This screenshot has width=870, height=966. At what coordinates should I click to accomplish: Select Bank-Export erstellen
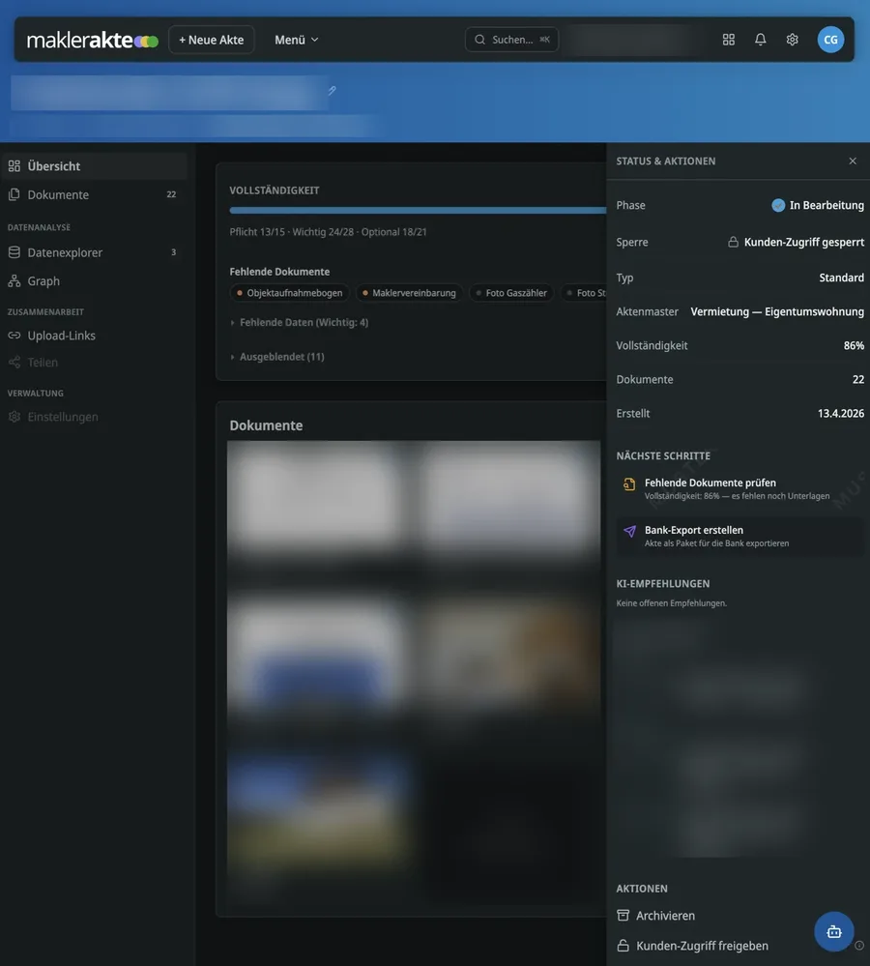(x=740, y=536)
